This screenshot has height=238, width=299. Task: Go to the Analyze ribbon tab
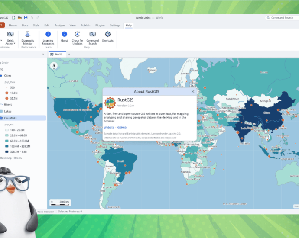click(59, 26)
